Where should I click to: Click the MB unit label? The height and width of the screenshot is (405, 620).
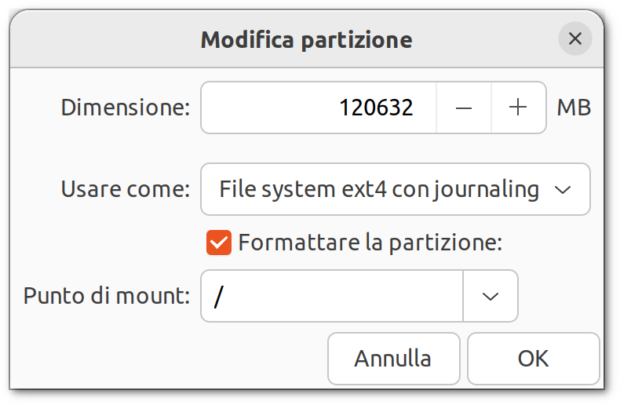(x=574, y=108)
